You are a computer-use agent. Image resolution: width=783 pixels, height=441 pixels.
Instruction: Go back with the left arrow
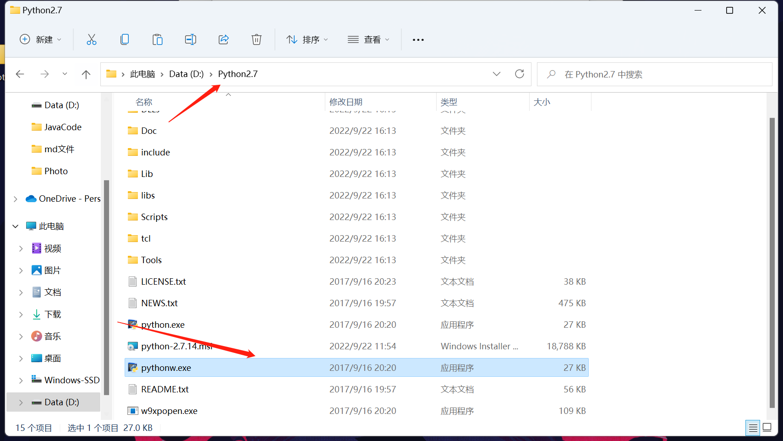20,74
